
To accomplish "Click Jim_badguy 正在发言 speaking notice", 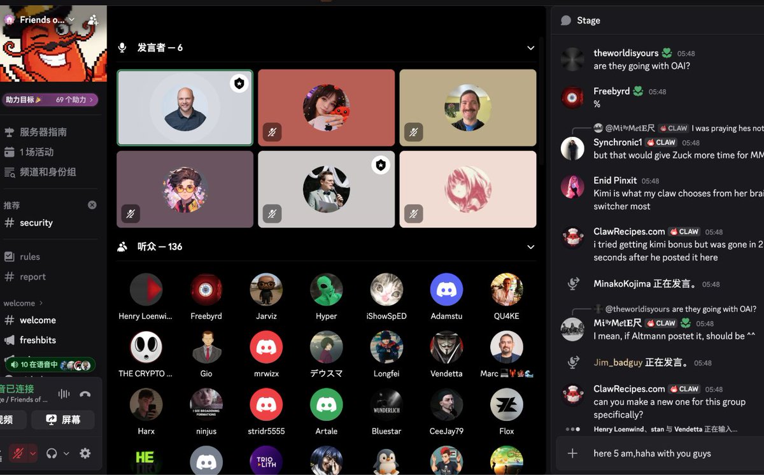I will tap(643, 363).
